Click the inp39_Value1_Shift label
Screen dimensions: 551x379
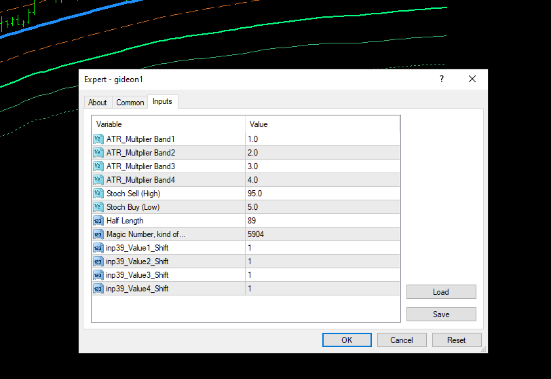point(137,248)
